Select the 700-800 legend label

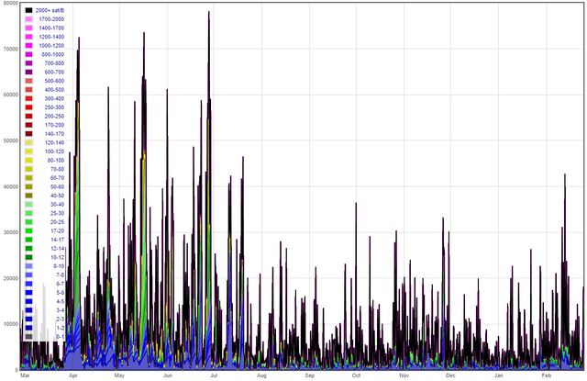coord(54,63)
